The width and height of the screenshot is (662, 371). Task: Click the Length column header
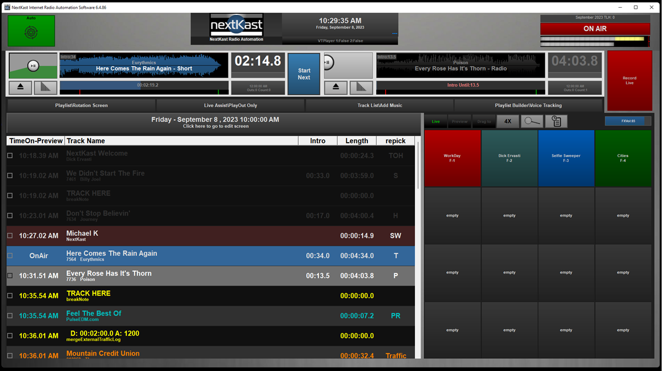tap(357, 141)
